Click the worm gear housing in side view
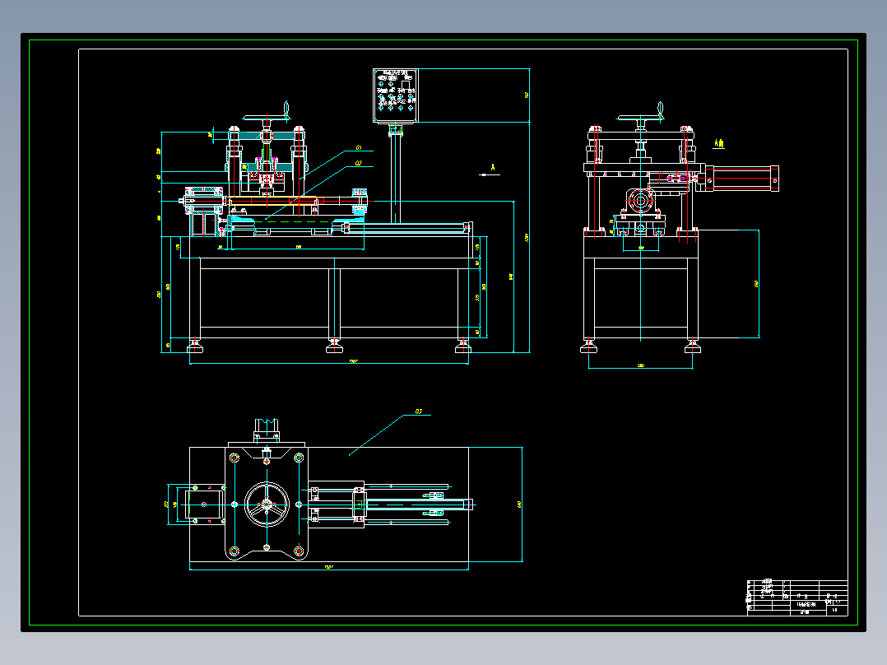The image size is (887, 665). point(640,200)
